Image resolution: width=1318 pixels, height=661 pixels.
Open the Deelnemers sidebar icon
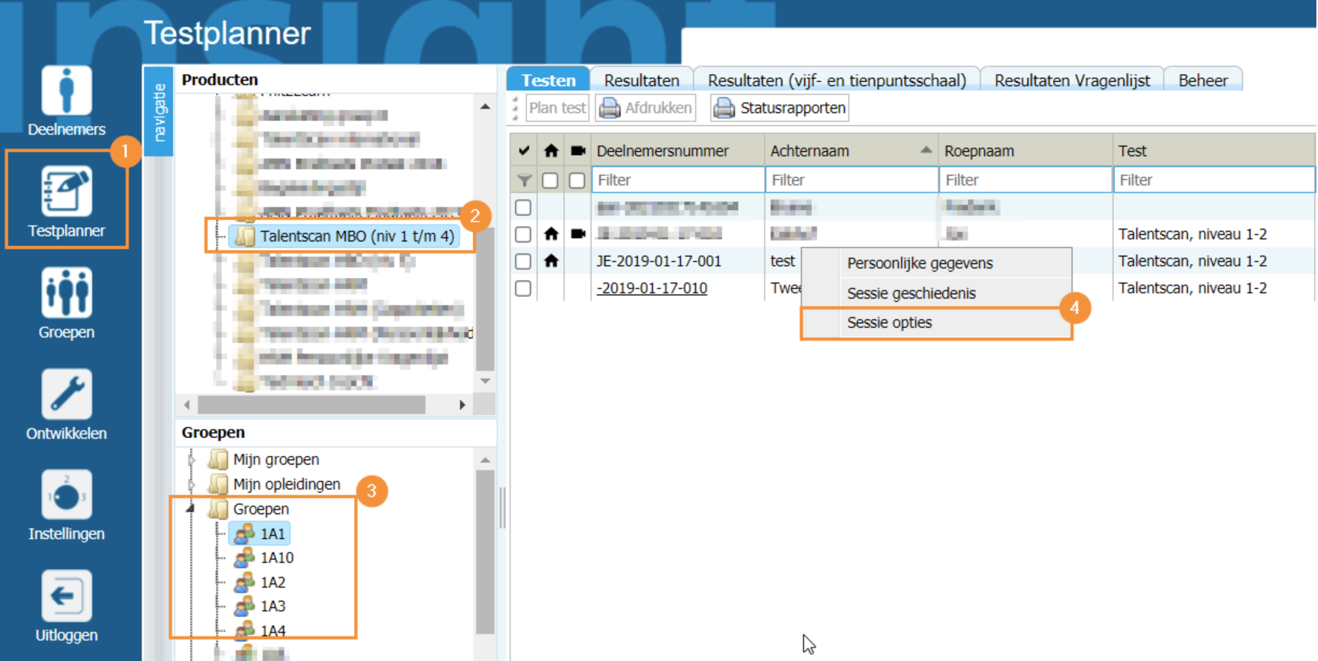click(66, 91)
